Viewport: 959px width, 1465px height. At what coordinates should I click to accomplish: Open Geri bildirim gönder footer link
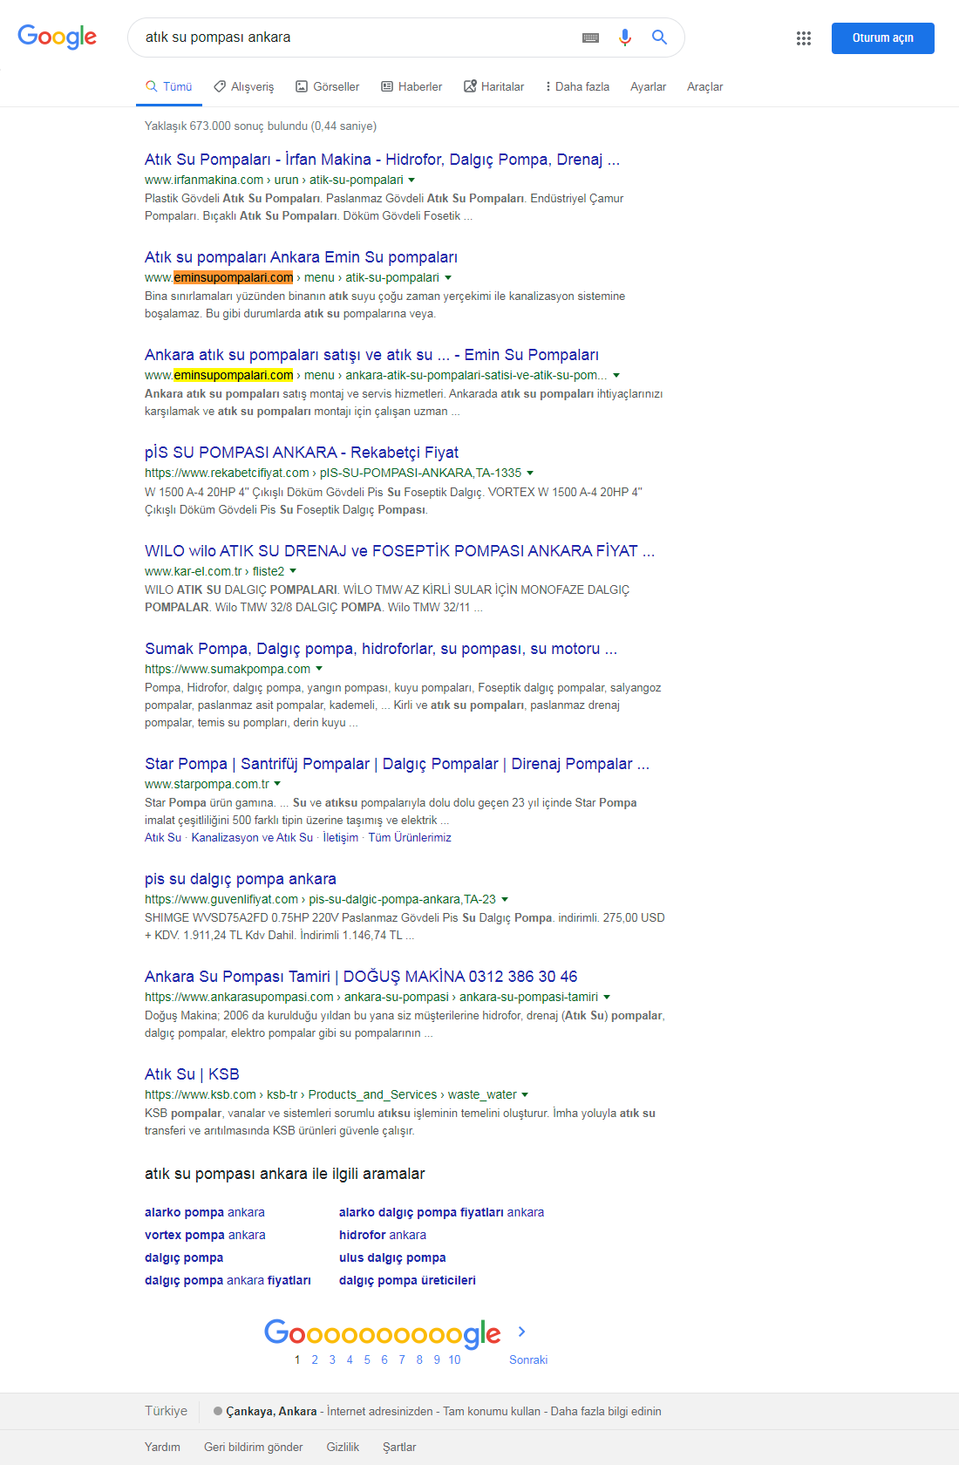254,1447
